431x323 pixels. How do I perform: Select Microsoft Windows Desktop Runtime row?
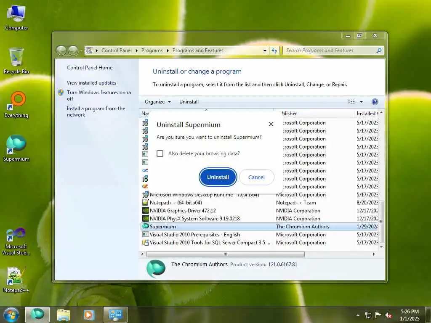[260, 195]
